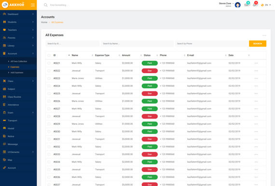Open Add Expenses submenu item
275x186 pixels.
coord(17,72)
